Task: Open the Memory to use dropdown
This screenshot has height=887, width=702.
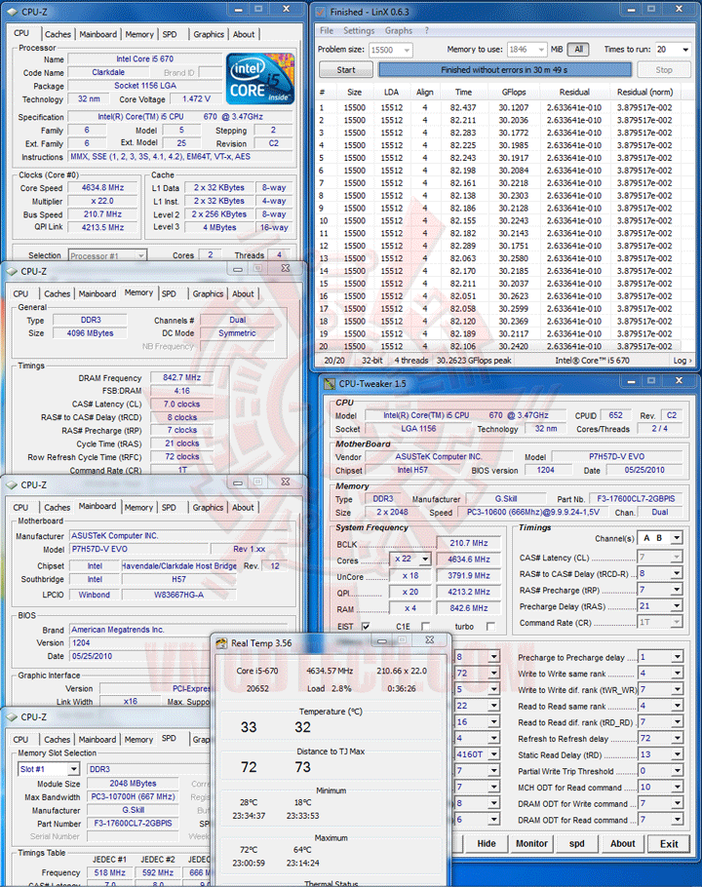Action: 541,50
